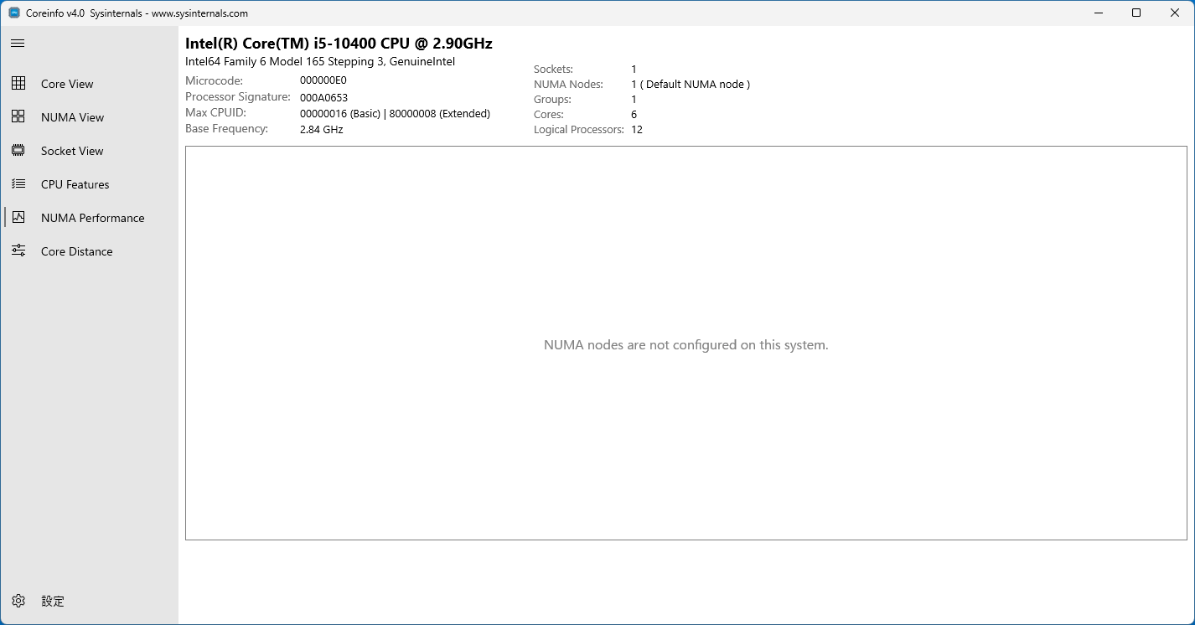Select the NUMA Performance text label
This screenshot has width=1195, height=625.
pos(92,218)
